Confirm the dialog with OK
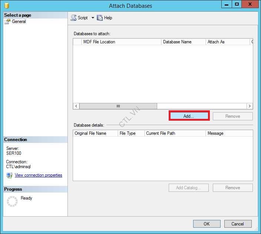 pos(207,224)
